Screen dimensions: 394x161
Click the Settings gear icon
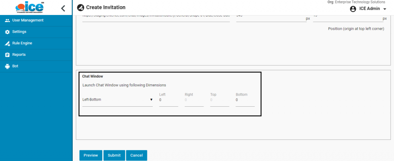coord(7,32)
